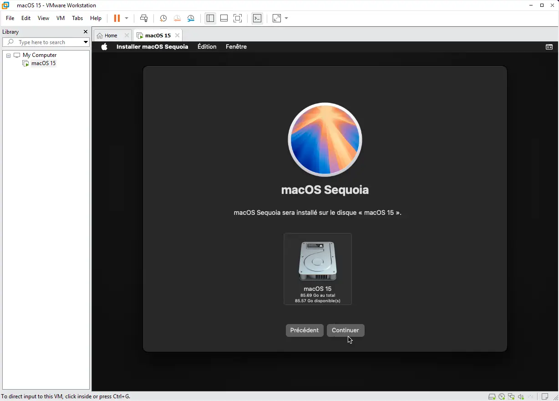Open the Tabs menu

[x=77, y=18]
